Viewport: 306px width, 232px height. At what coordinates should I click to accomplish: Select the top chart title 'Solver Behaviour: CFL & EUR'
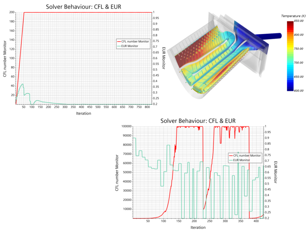coord(83,7)
